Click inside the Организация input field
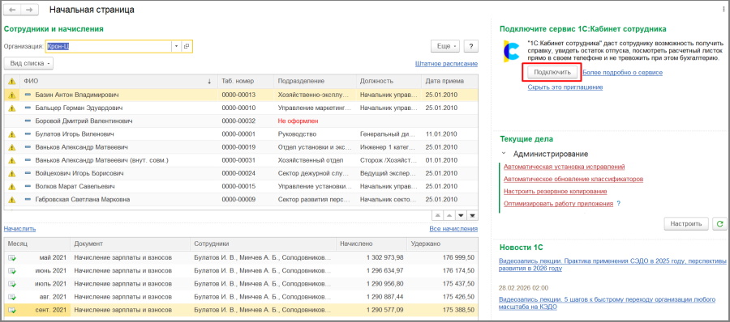 point(109,46)
